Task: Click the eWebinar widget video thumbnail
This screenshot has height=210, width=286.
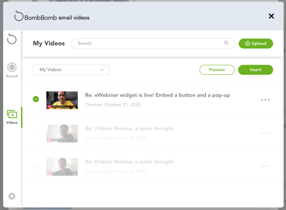Action: 62,100
